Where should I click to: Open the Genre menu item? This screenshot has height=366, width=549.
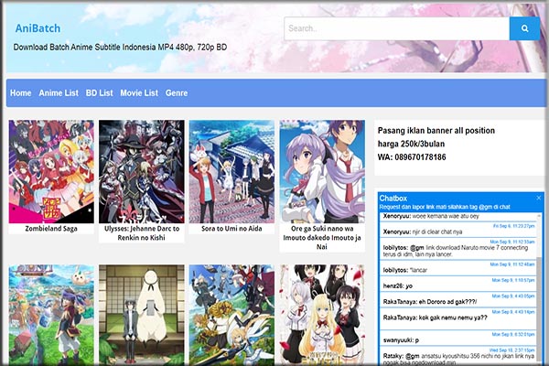click(x=177, y=92)
